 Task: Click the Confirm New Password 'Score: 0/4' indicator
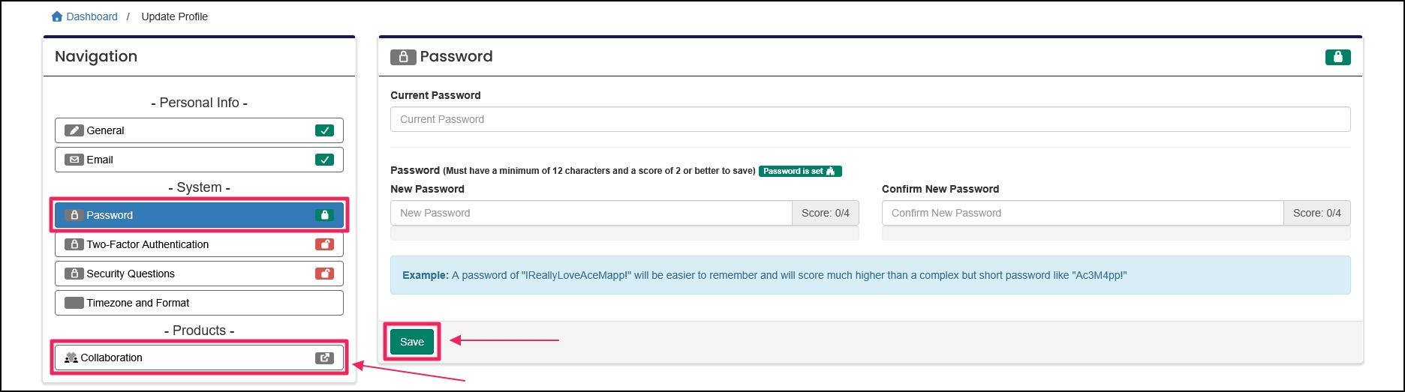1317,213
